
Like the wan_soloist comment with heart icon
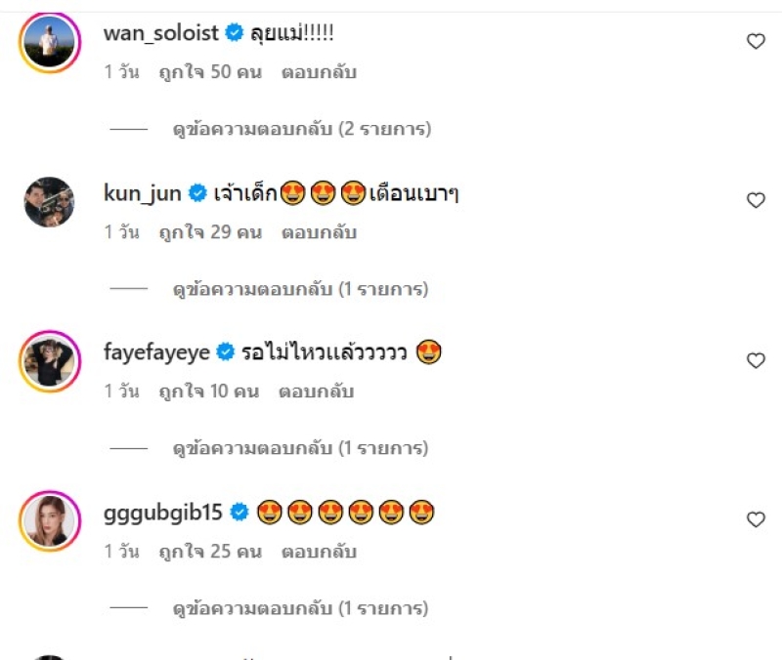[x=756, y=41]
